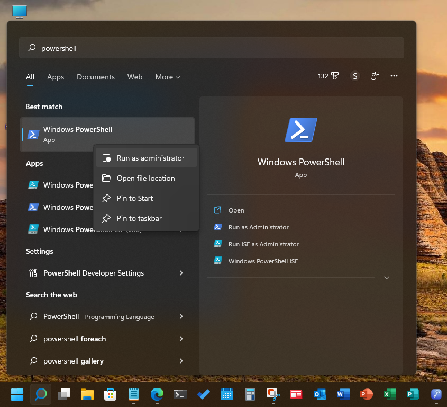Choose Open file location in context menu

point(147,178)
